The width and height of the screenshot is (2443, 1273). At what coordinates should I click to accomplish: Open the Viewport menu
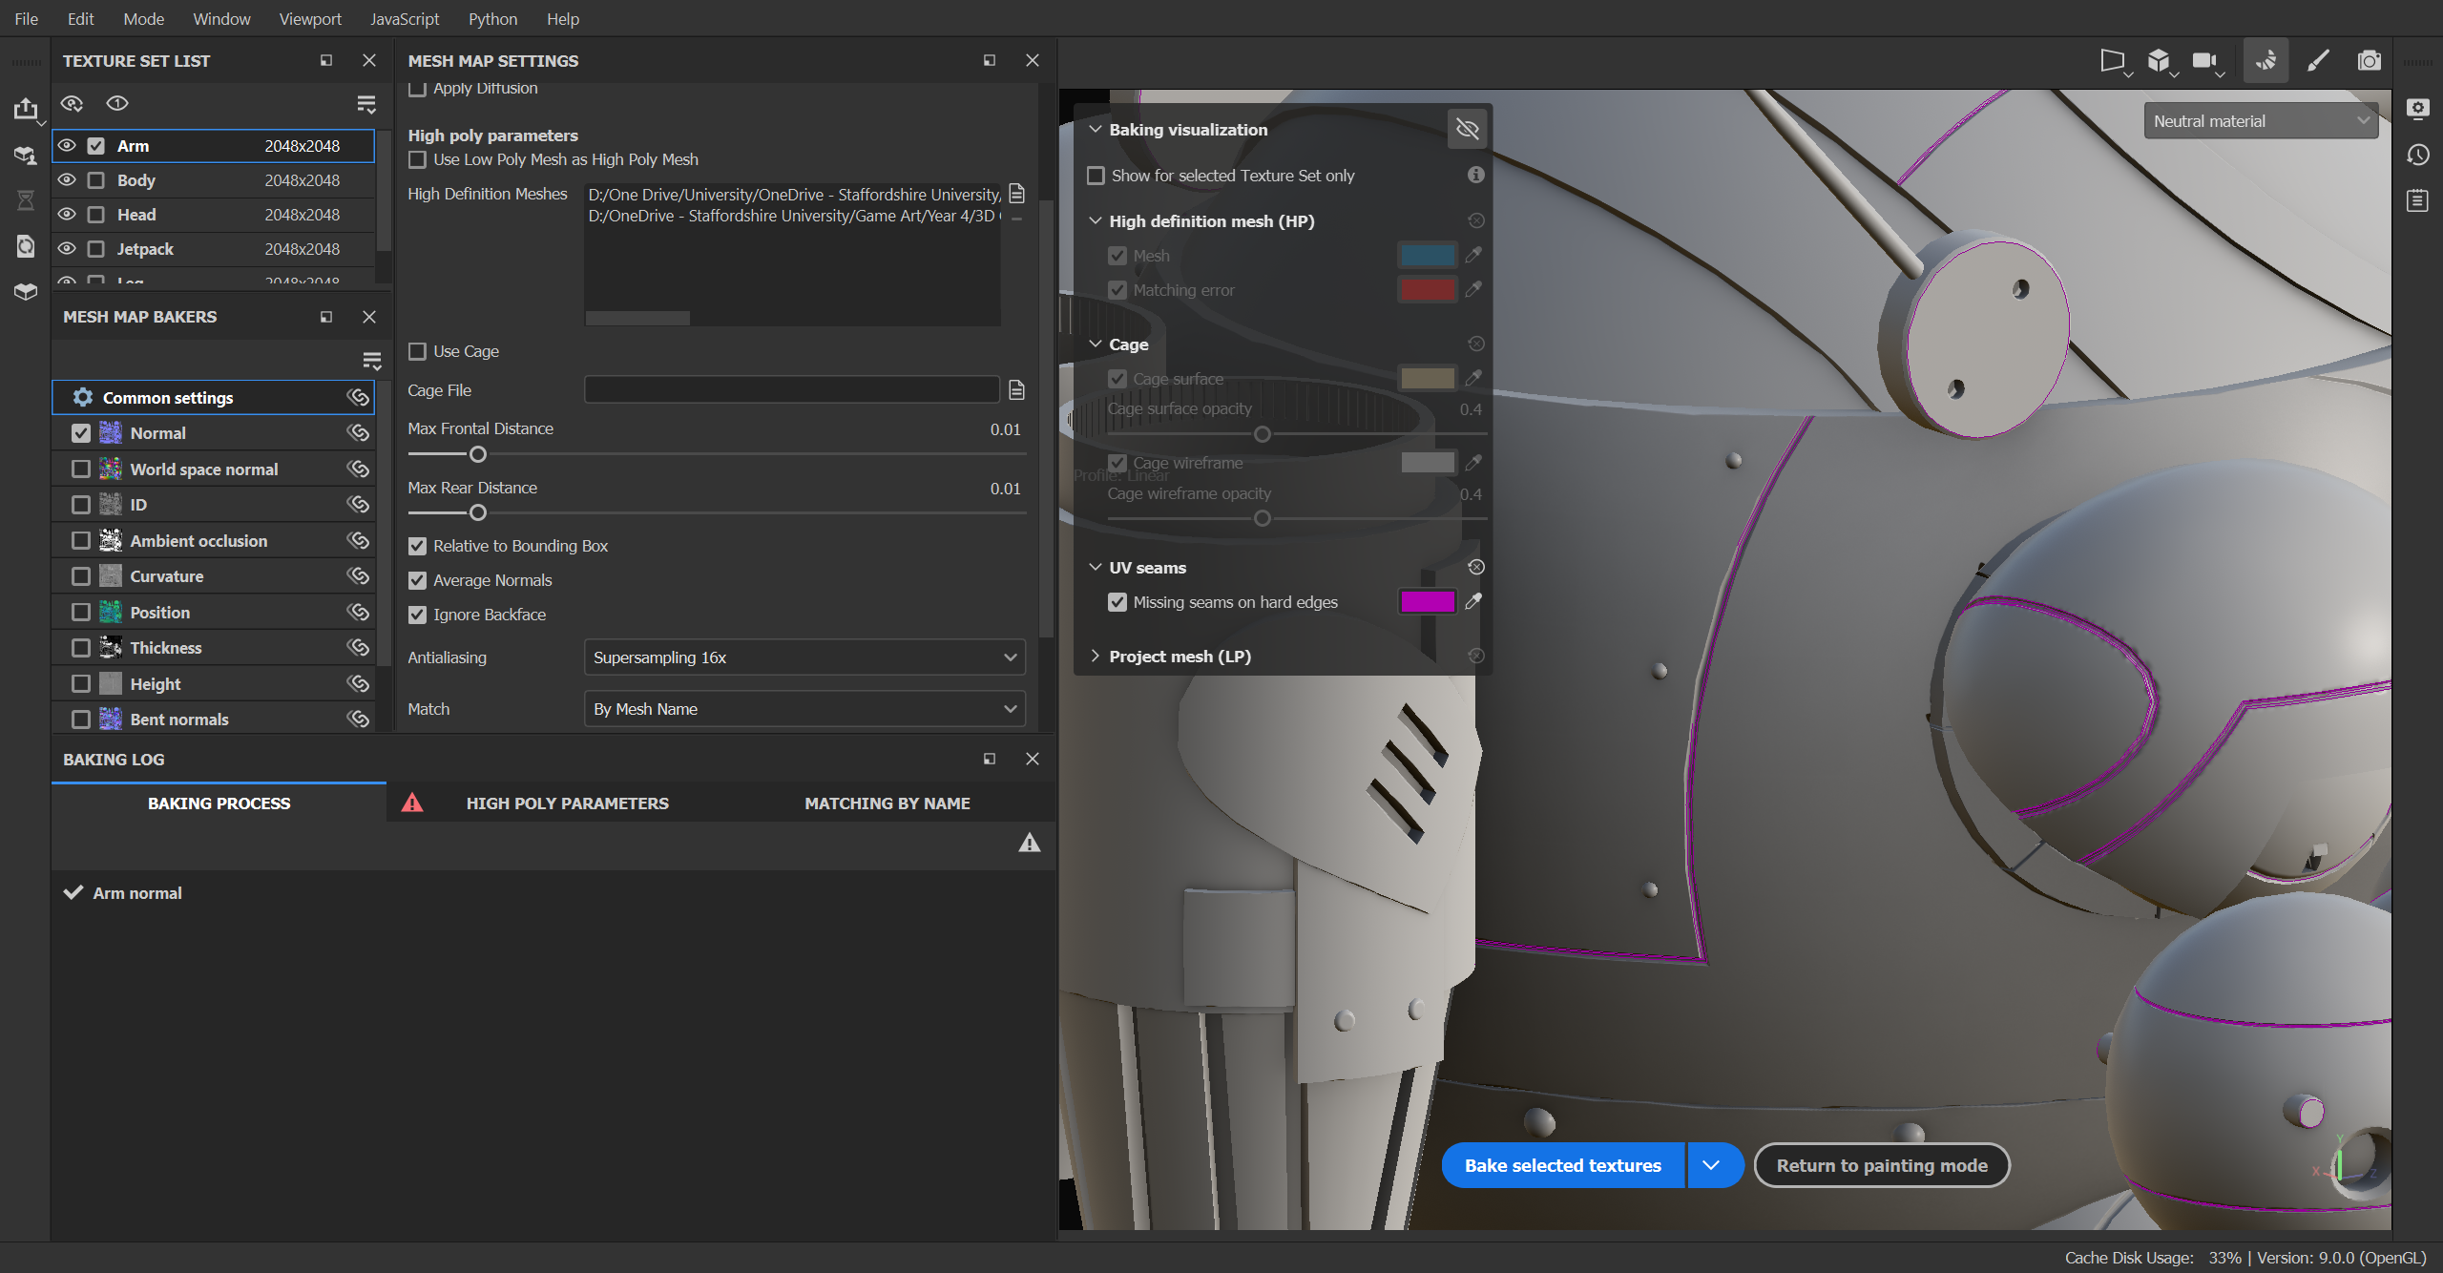(x=310, y=18)
